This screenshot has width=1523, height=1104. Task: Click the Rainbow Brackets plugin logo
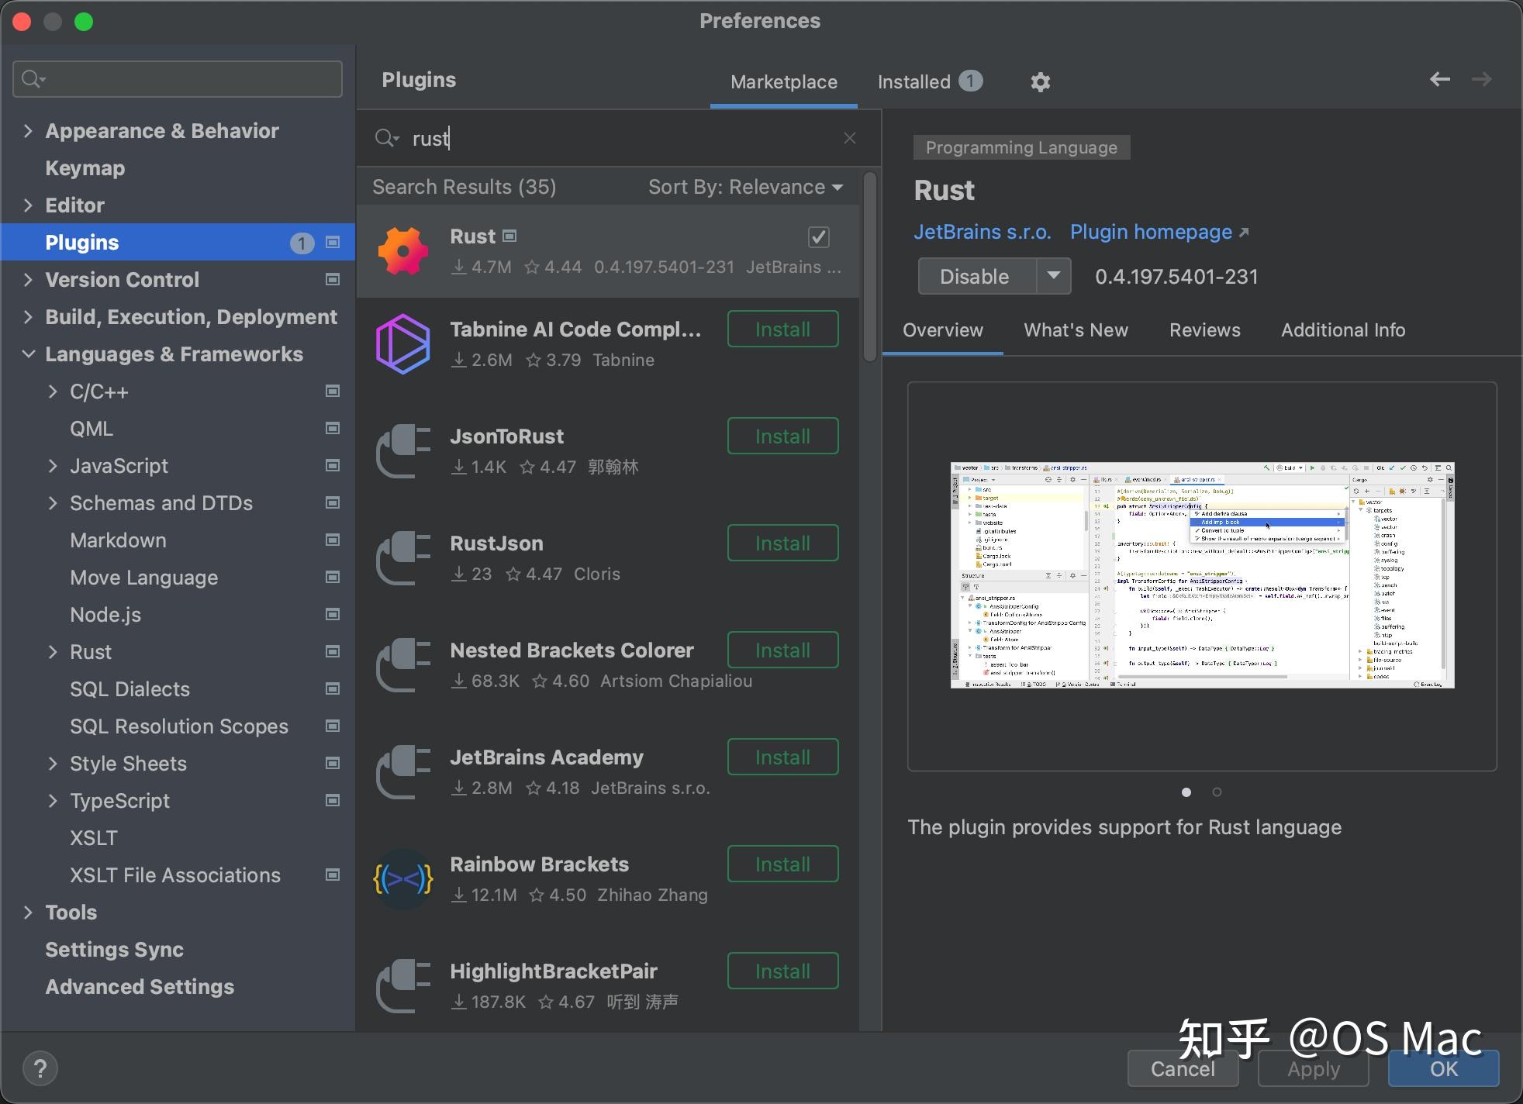point(402,879)
